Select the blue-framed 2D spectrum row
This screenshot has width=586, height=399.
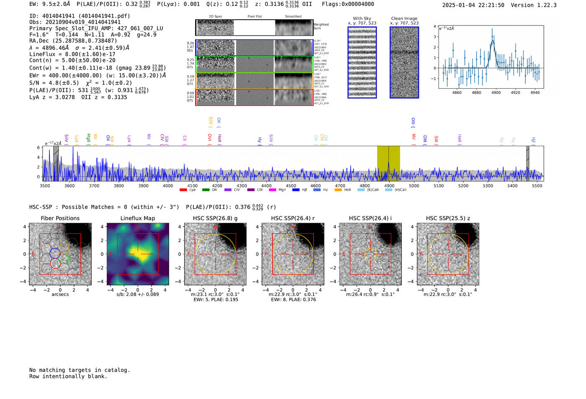(254, 48)
